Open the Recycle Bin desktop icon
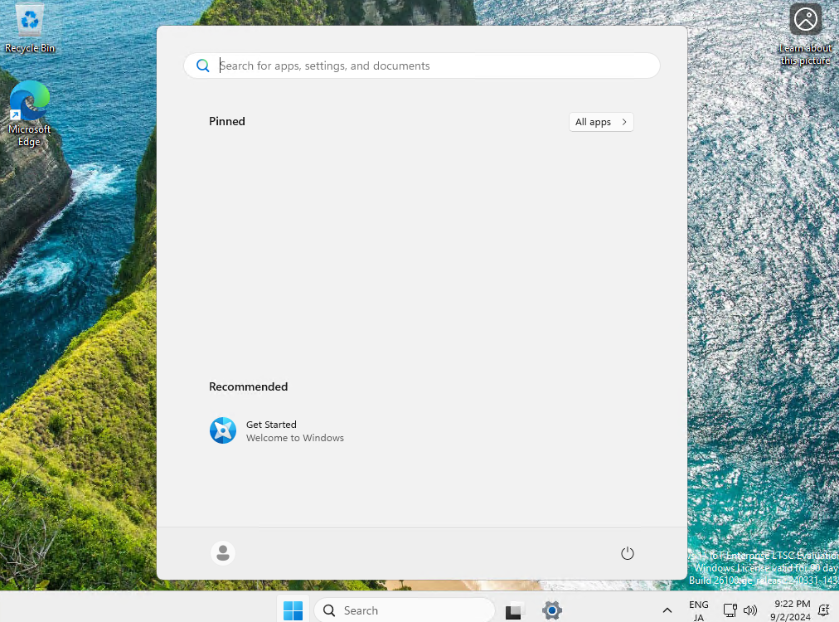Screen dimensions: 839x622 pyautogui.click(x=29, y=28)
